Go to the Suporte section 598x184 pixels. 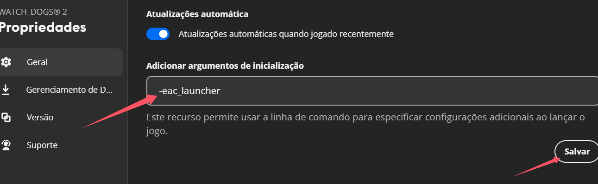point(61,145)
